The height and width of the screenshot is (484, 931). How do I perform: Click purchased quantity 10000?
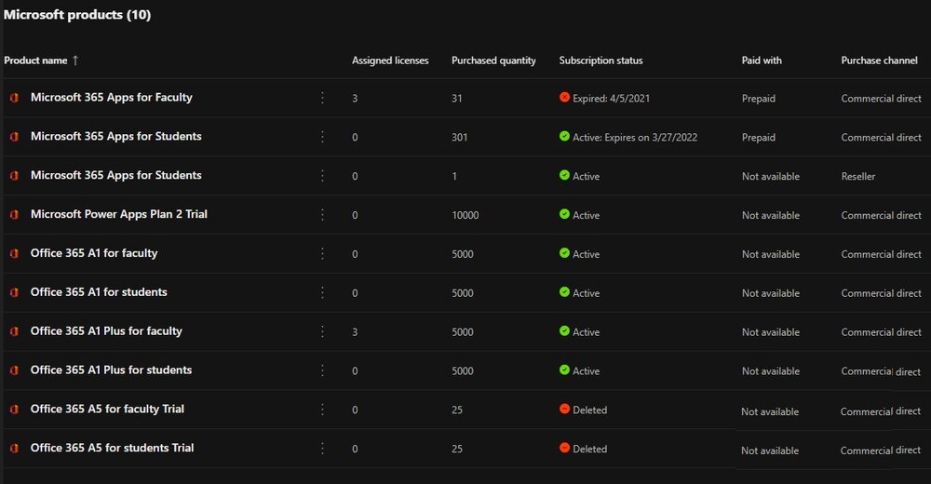point(465,216)
